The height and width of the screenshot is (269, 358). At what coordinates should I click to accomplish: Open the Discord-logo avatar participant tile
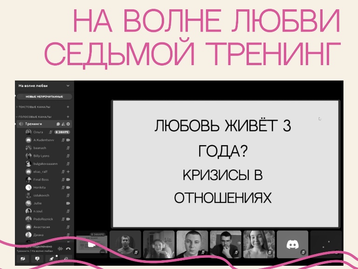pyautogui.click(x=292, y=244)
